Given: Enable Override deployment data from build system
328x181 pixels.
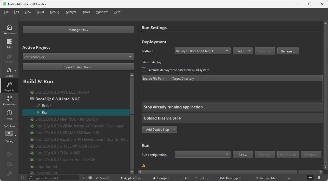Looking at the screenshot, I should coord(144,70).
